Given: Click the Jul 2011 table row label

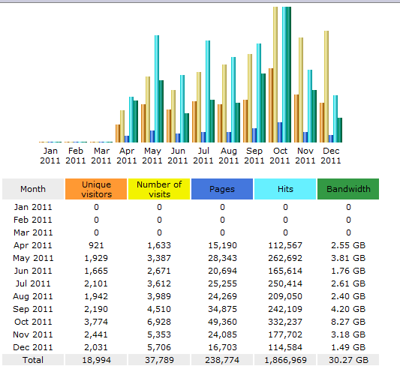Looking at the screenshot, I should [33, 283].
